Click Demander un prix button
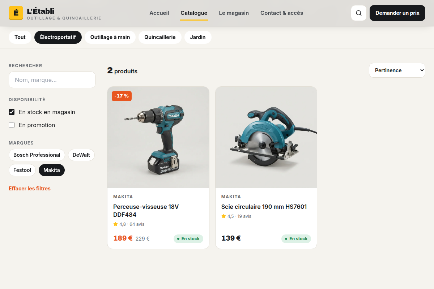This screenshot has width=434, height=289. point(397,13)
